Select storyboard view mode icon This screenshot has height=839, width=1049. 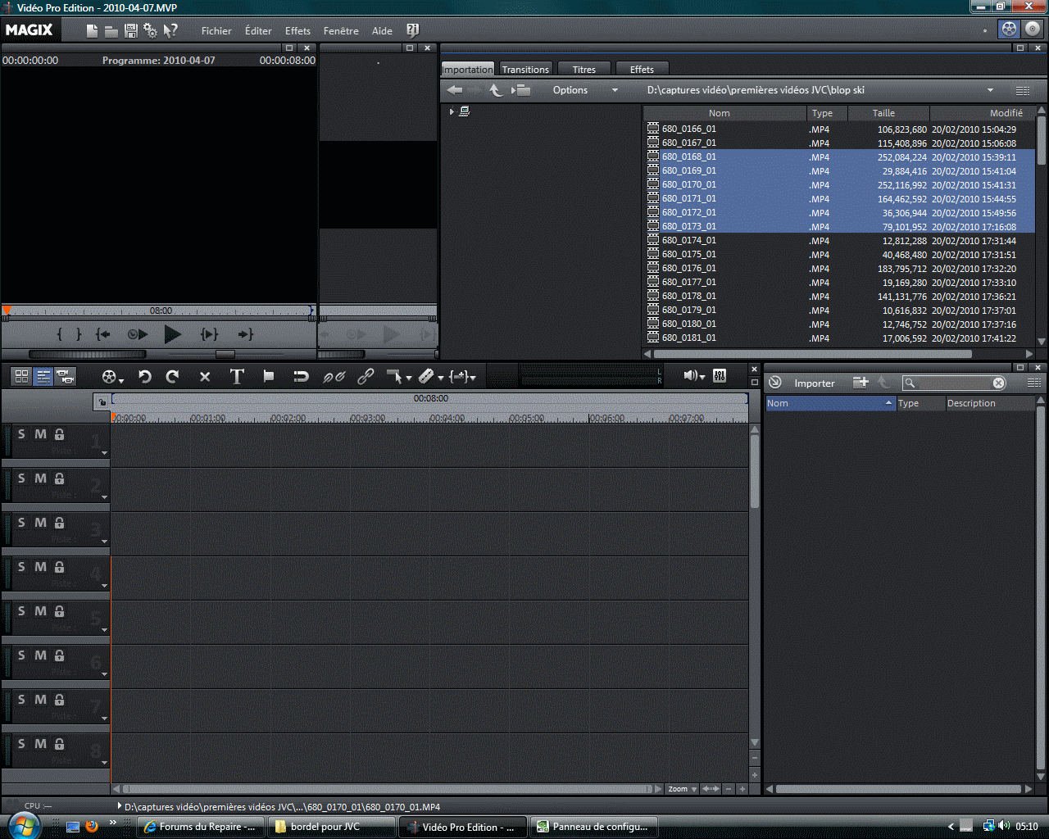pos(22,376)
